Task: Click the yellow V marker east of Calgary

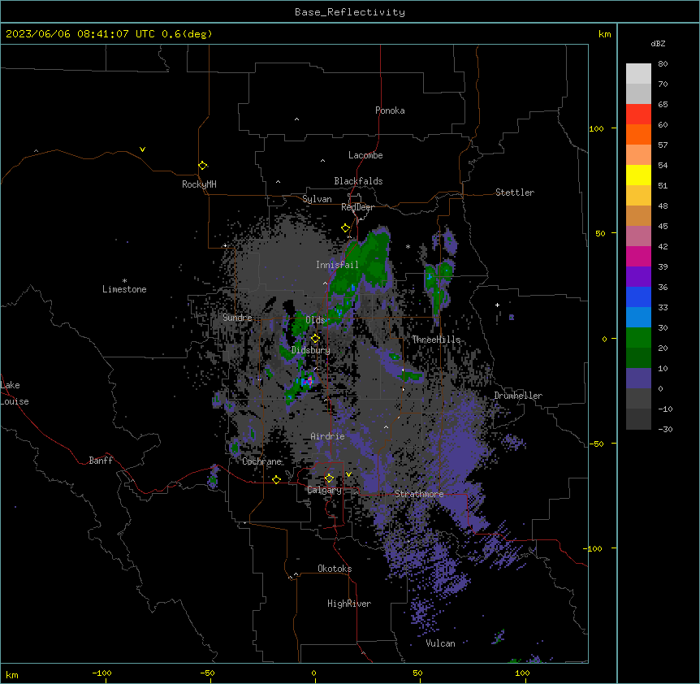Action: click(x=348, y=474)
